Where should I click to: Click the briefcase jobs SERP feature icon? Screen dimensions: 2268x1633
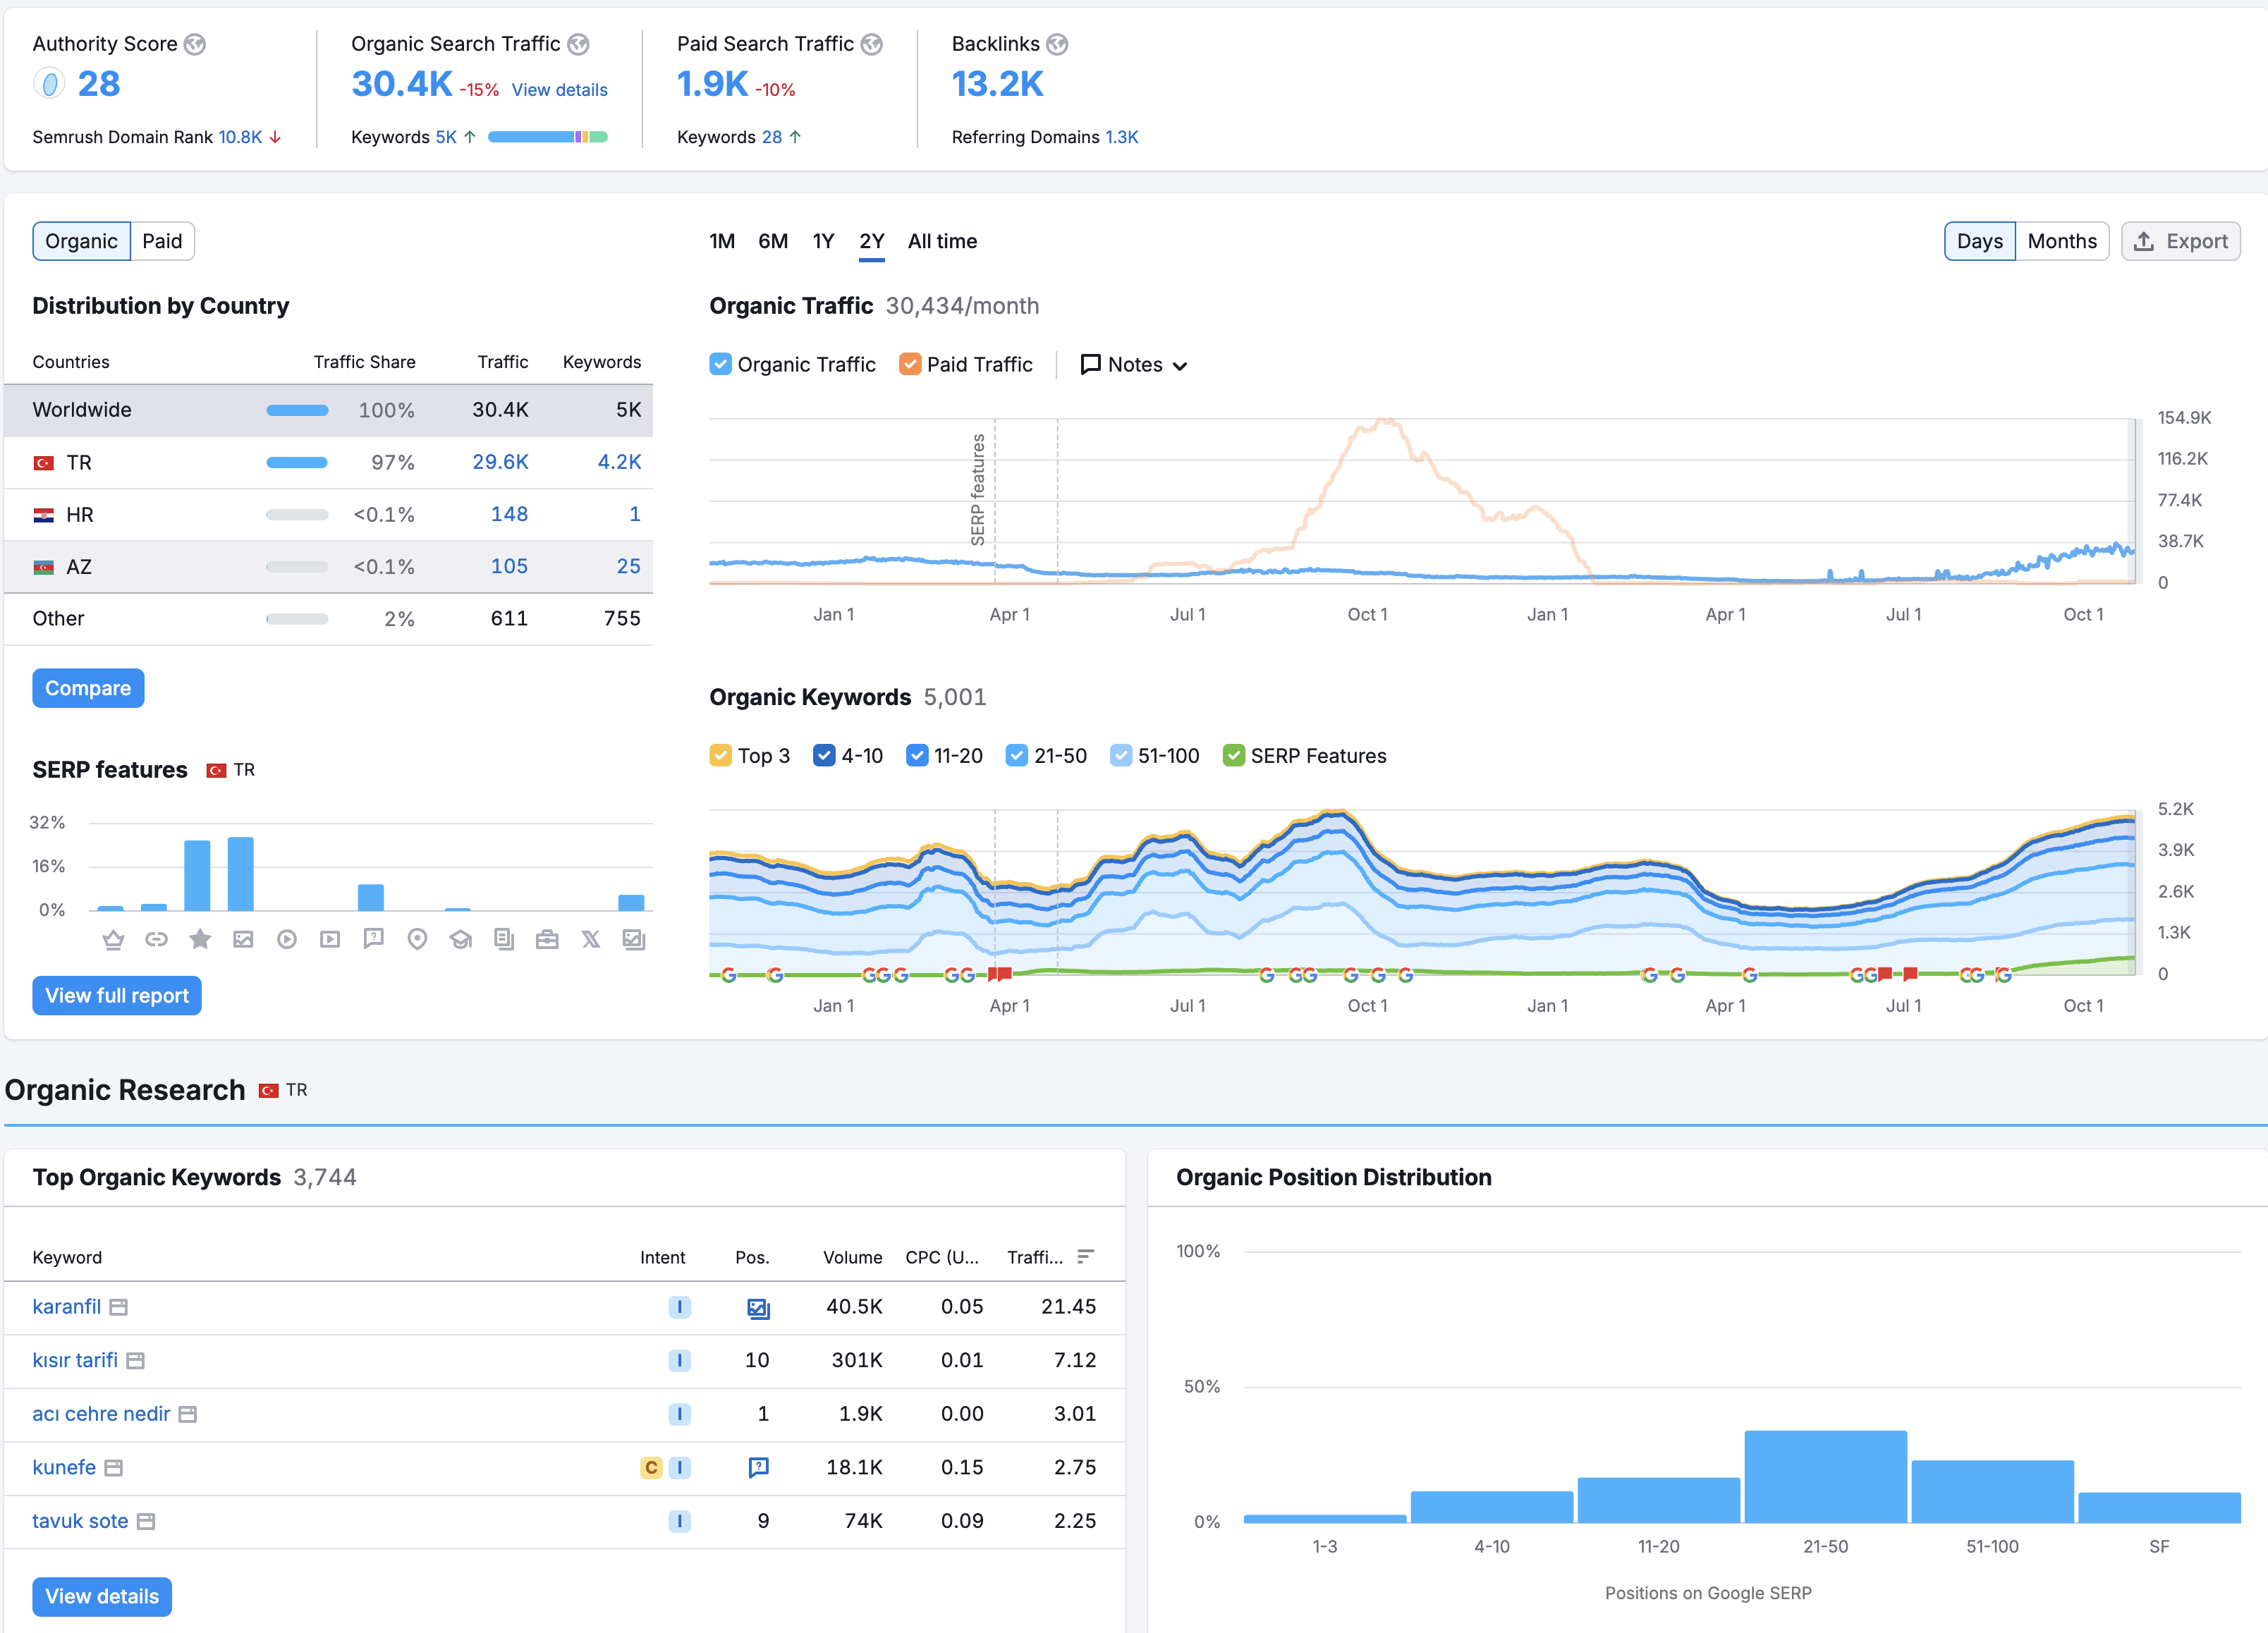[547, 939]
